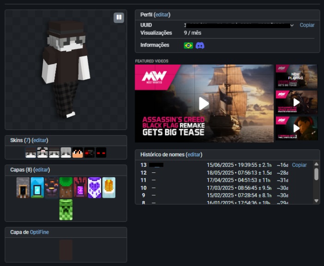This screenshot has width=324, height=266.
Task: Open the OptiFine link
Action: pos(39,232)
